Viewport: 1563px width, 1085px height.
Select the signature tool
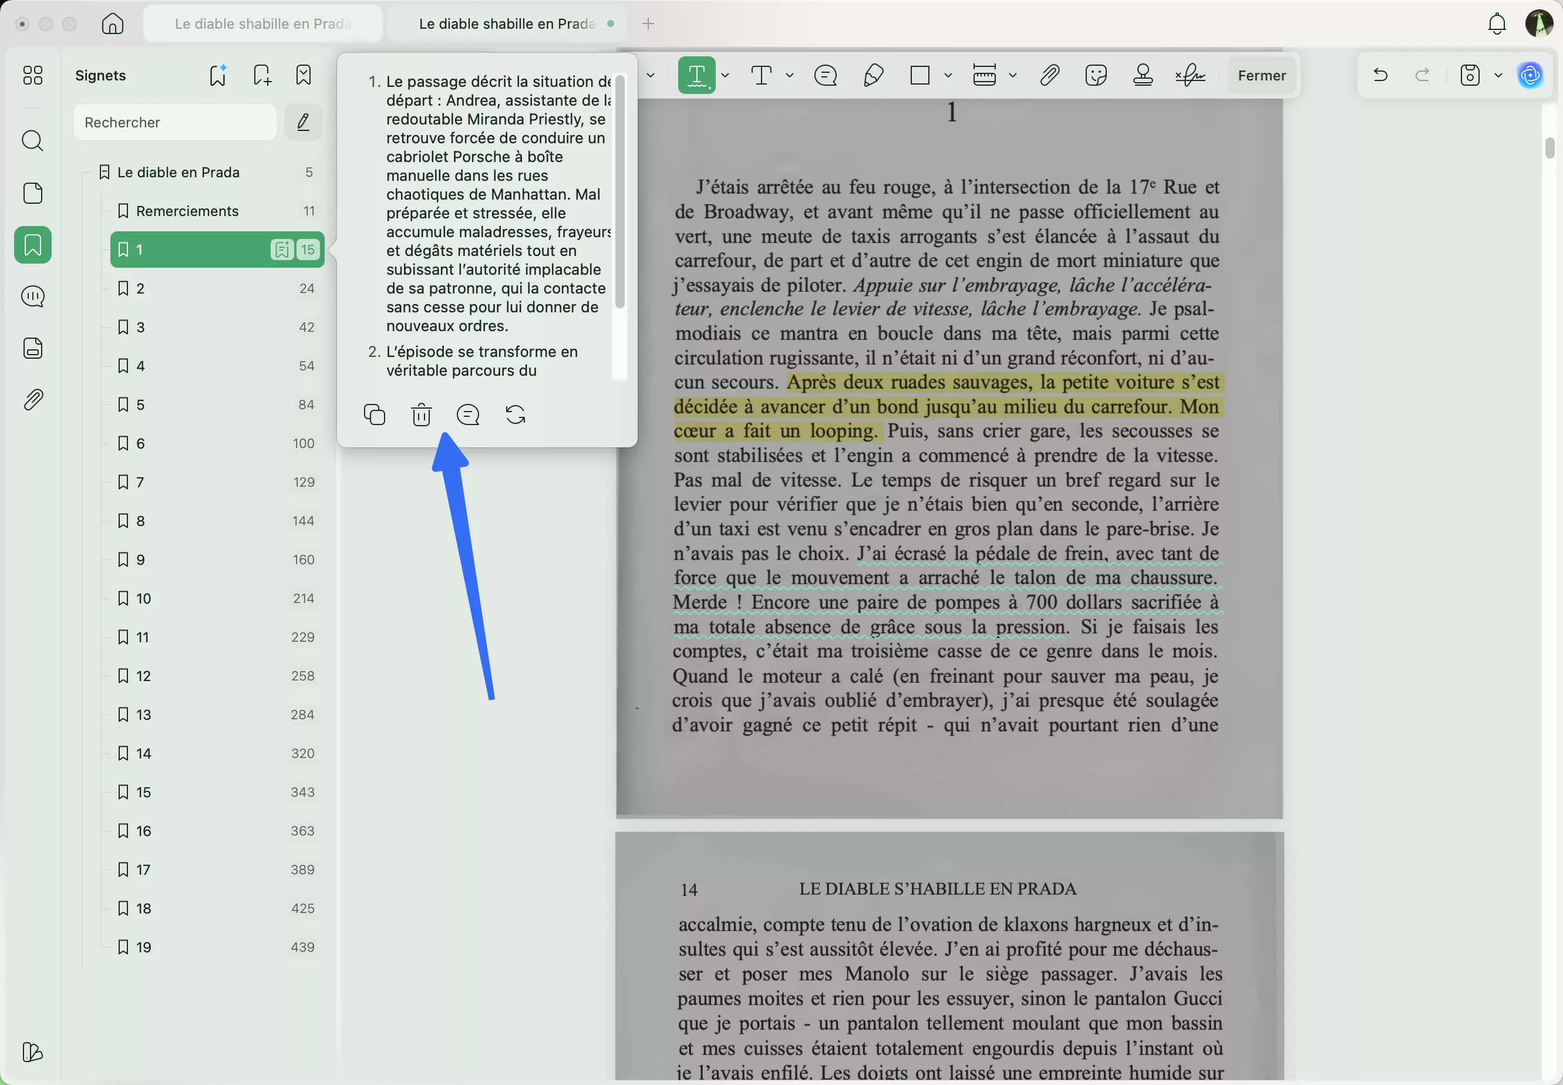[1190, 75]
